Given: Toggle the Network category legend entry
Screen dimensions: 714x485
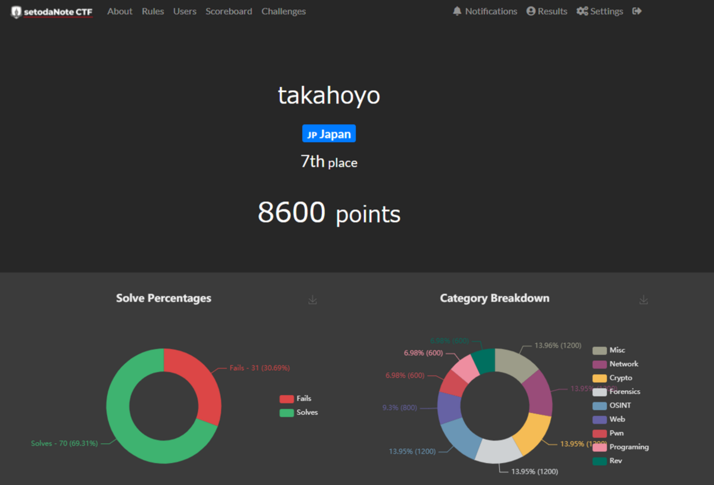Looking at the screenshot, I should click(615, 364).
